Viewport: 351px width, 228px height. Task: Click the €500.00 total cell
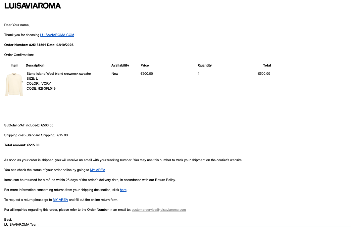[x=264, y=73]
